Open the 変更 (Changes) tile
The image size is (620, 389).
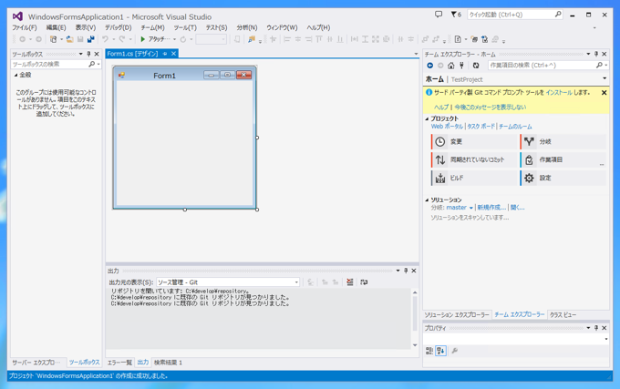pos(474,142)
